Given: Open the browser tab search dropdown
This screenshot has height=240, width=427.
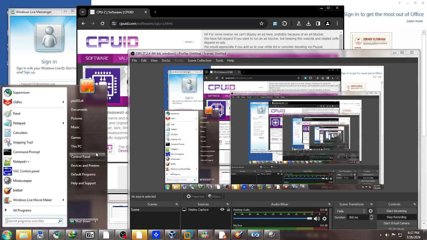Looking at the screenshot, I should coord(83,12).
